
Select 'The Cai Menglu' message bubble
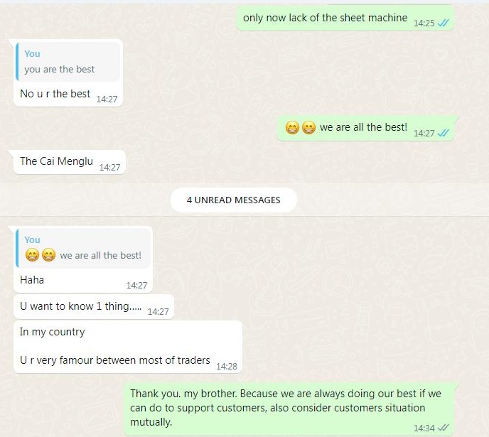[x=69, y=162]
